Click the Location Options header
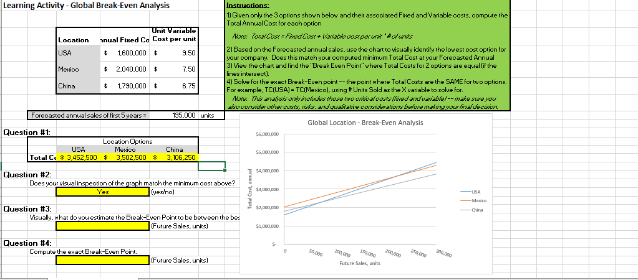This screenshot has height=280, width=638. (x=128, y=142)
